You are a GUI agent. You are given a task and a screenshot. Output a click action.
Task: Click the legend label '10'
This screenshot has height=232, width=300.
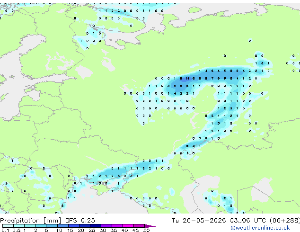click(x=59, y=230)
